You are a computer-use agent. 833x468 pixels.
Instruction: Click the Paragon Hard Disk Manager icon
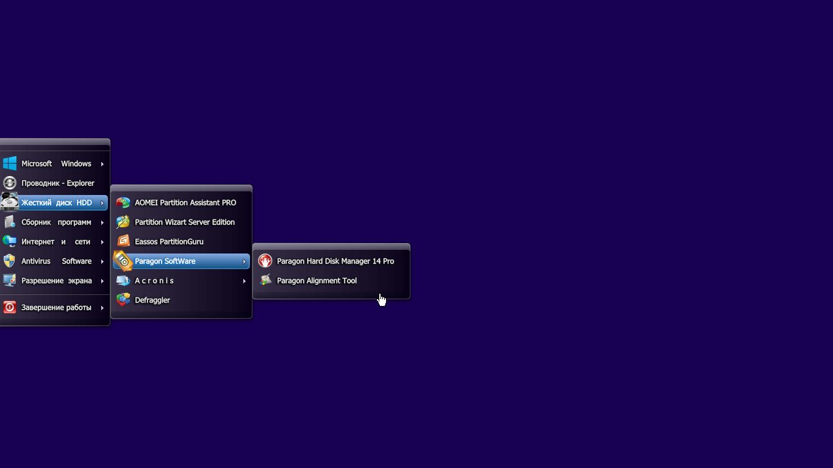[x=265, y=261]
